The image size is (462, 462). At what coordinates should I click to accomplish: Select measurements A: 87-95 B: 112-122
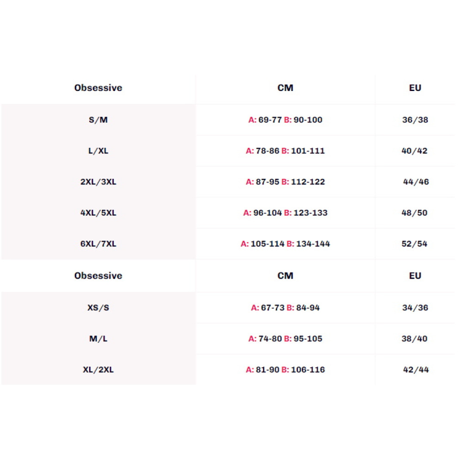pos(285,182)
